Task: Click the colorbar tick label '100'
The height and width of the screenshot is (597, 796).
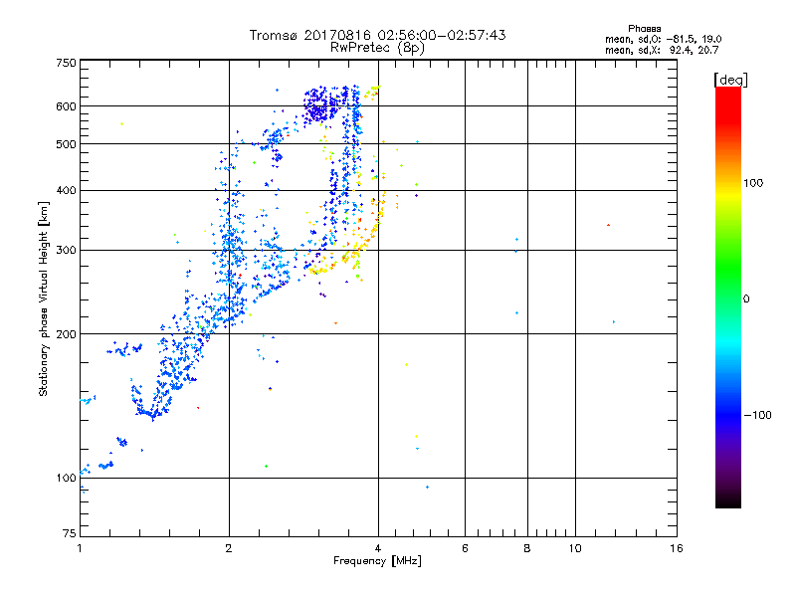Action: tap(753, 183)
